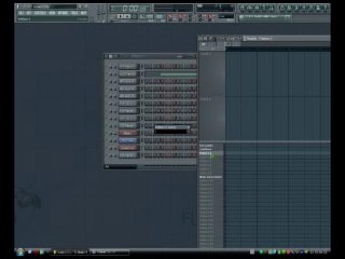Viewport: 345px width, 259px height.
Task: Open the EDIT menu in the top menu bar
Action: tap(29, 13)
